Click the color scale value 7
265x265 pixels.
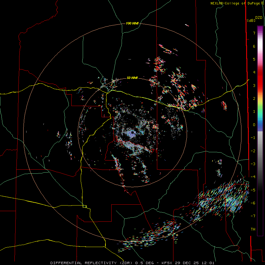click(254, 33)
